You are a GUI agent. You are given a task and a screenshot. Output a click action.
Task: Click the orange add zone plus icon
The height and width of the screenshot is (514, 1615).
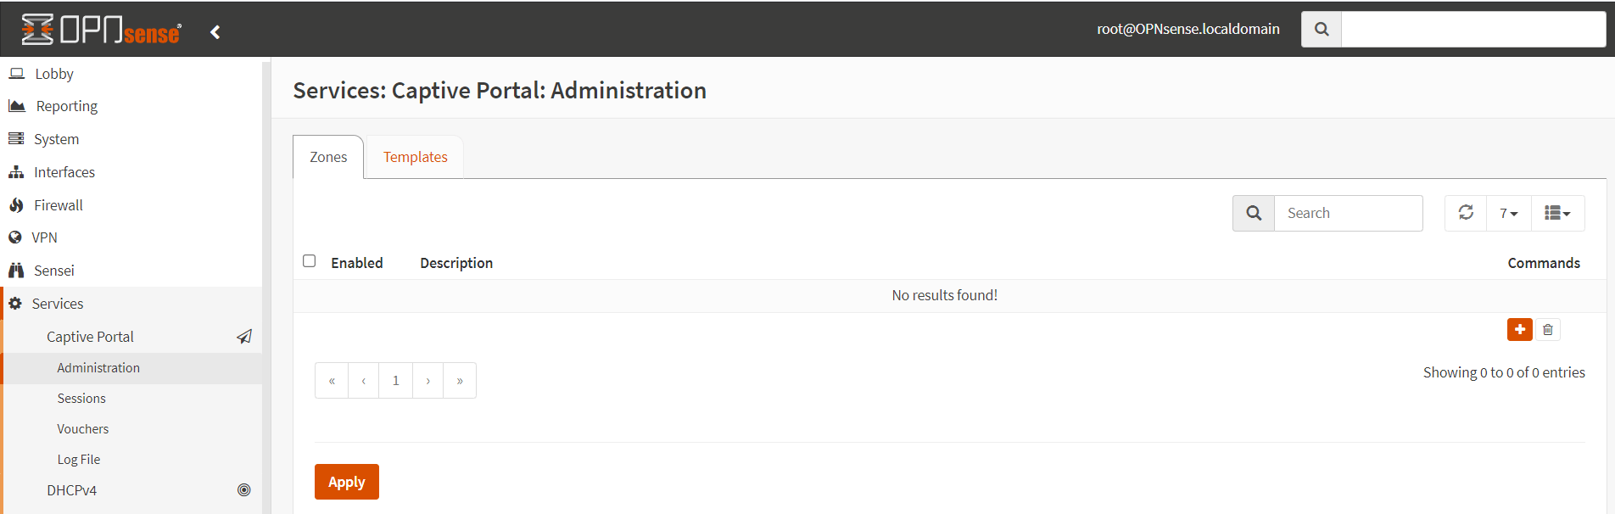click(1519, 329)
